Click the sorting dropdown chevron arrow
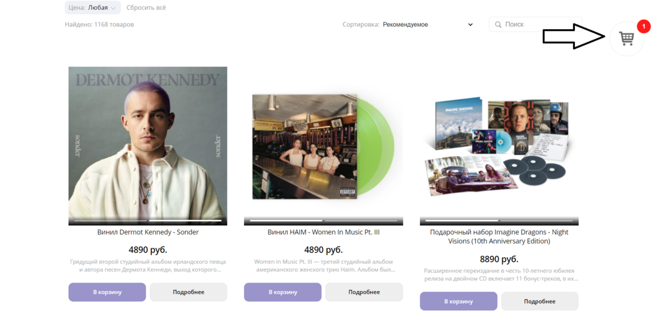Screen dimensions: 658x324 coord(470,24)
